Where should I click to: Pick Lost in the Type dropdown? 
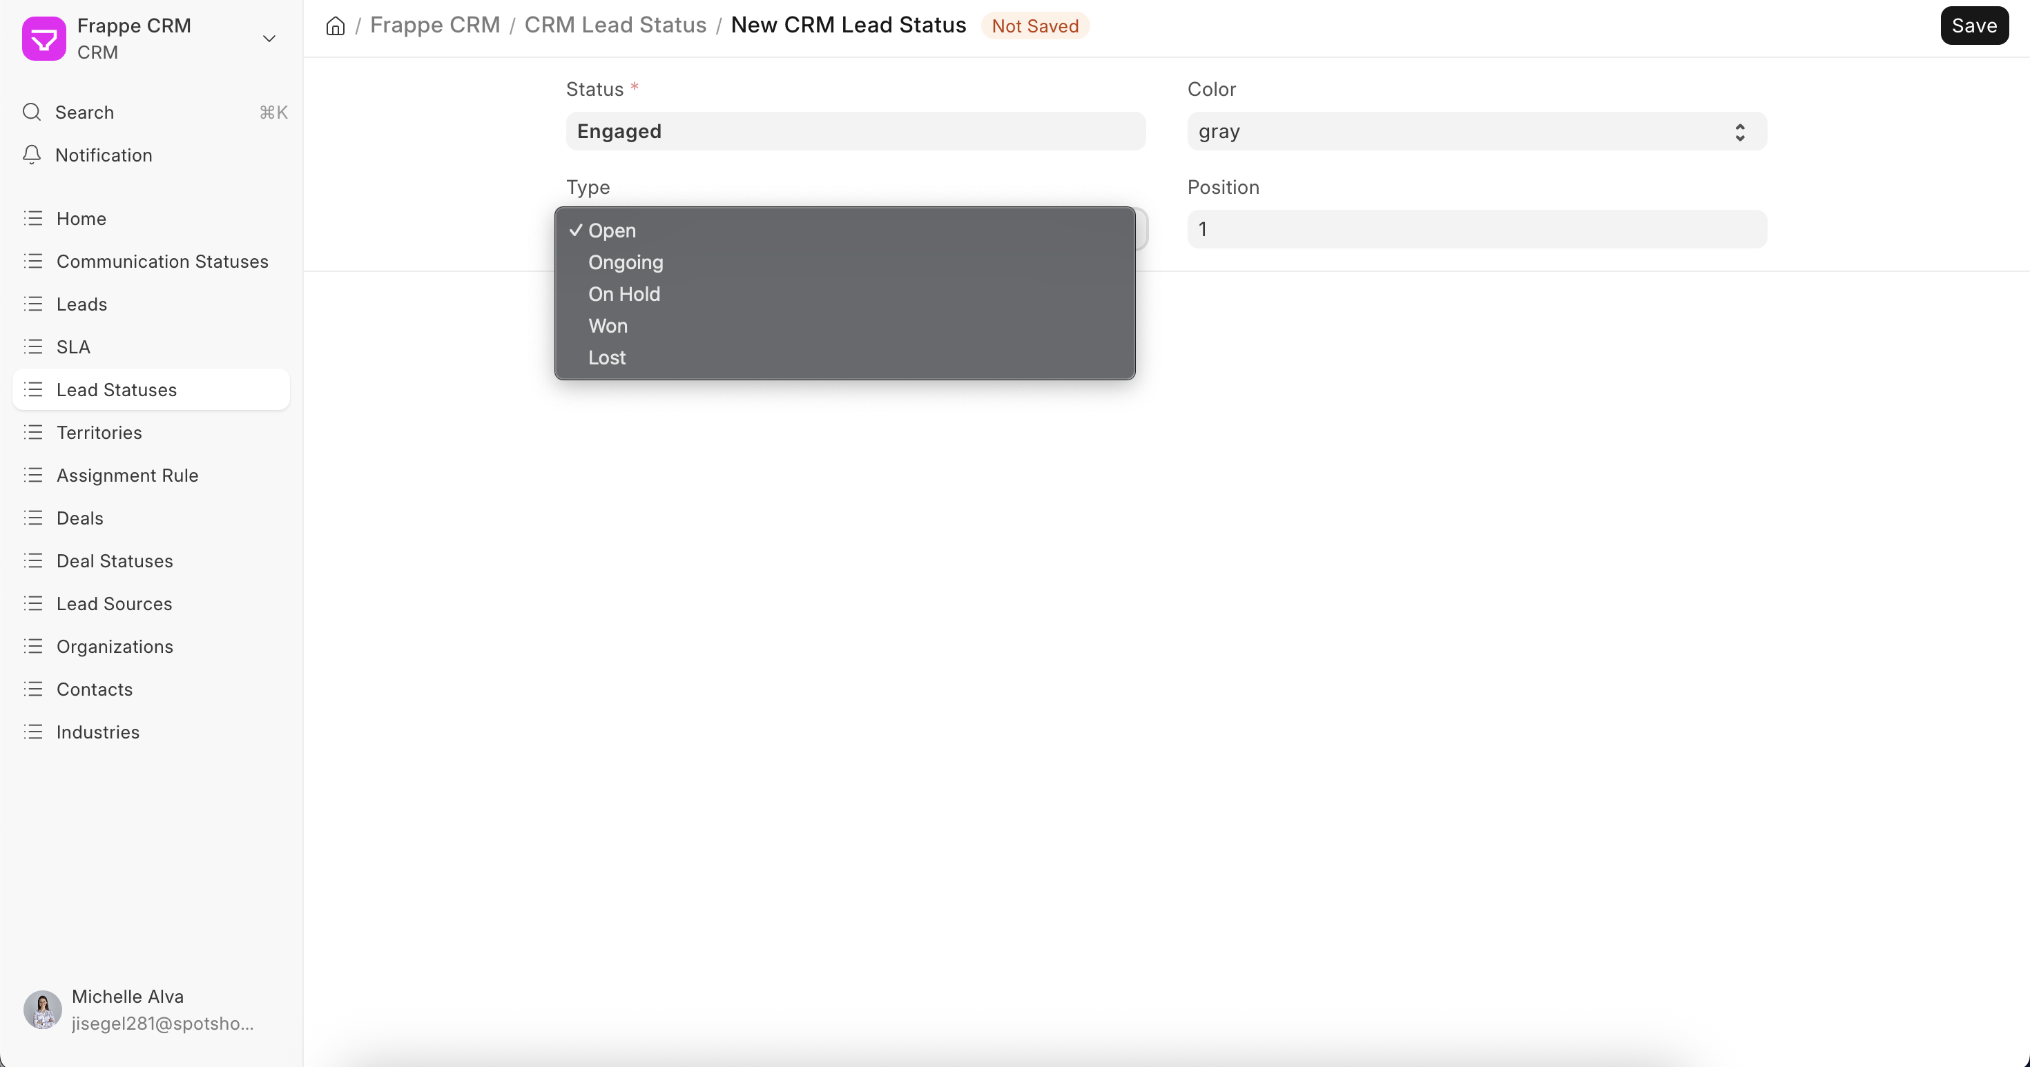[x=606, y=358]
